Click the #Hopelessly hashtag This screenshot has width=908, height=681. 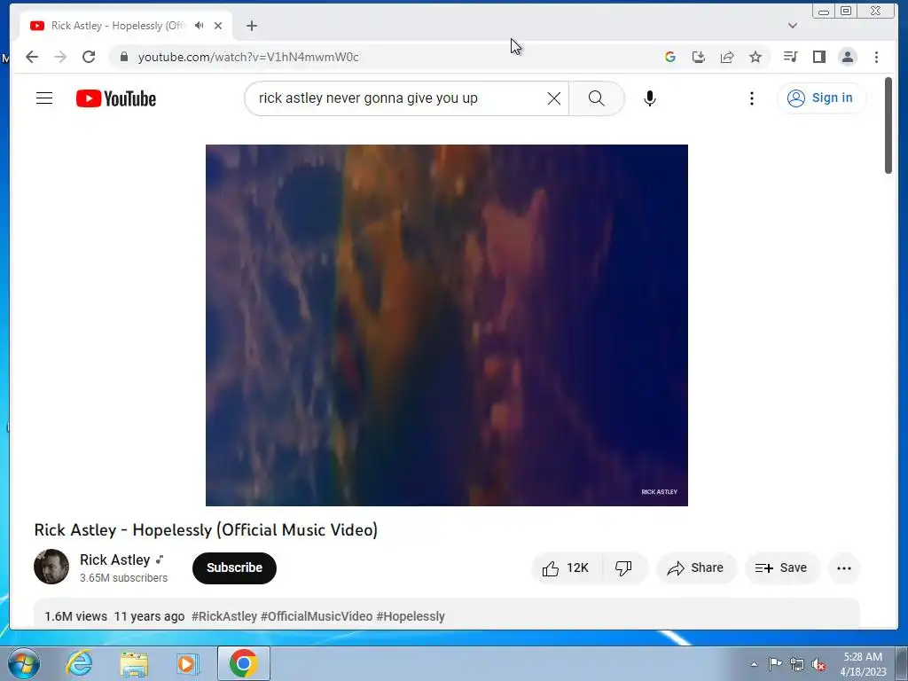click(411, 616)
